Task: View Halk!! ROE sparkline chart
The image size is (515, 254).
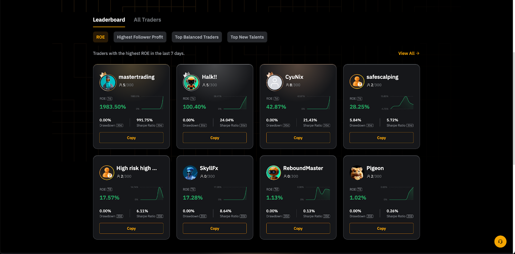Action: (x=235, y=103)
